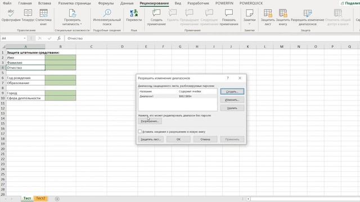Open the Орфография spell check tool
Image resolution: width=360 pixels, height=202 pixels.
11,15
